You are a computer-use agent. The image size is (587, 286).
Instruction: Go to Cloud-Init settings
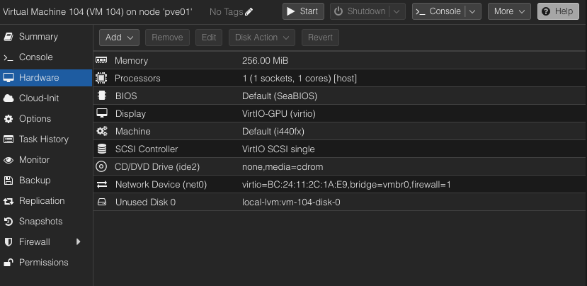[x=38, y=98]
